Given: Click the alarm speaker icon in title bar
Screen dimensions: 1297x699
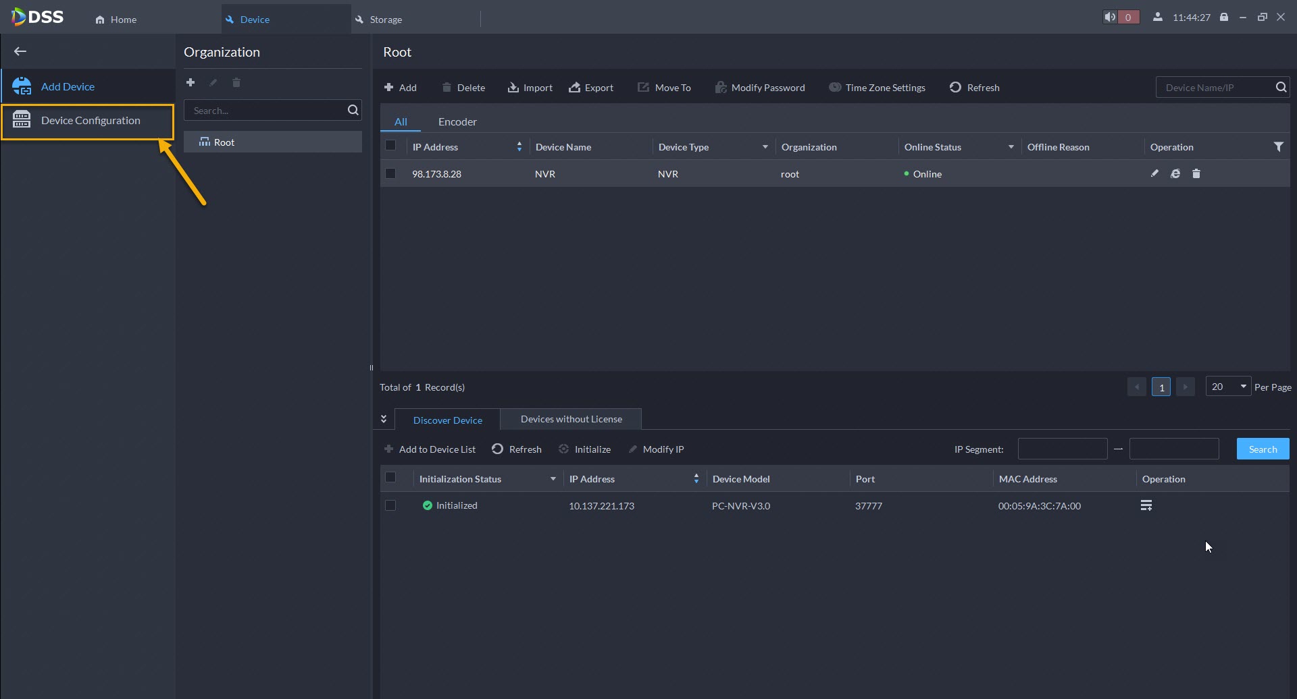Looking at the screenshot, I should 1110,17.
